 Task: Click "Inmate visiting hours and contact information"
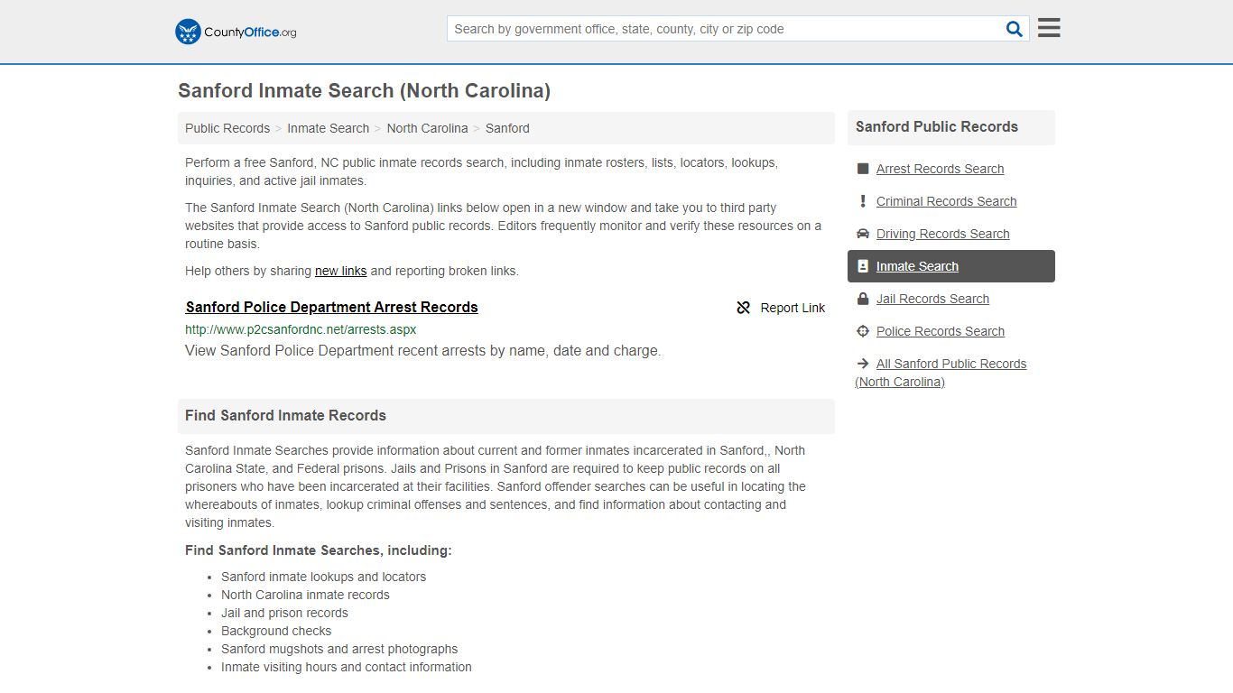pos(347,667)
